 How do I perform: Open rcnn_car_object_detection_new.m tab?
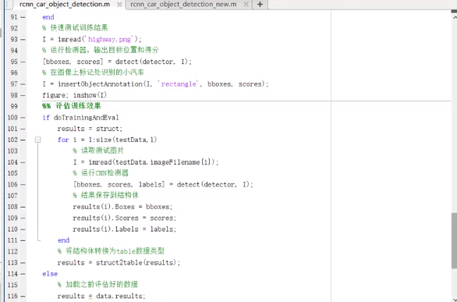pyautogui.click(x=183, y=5)
